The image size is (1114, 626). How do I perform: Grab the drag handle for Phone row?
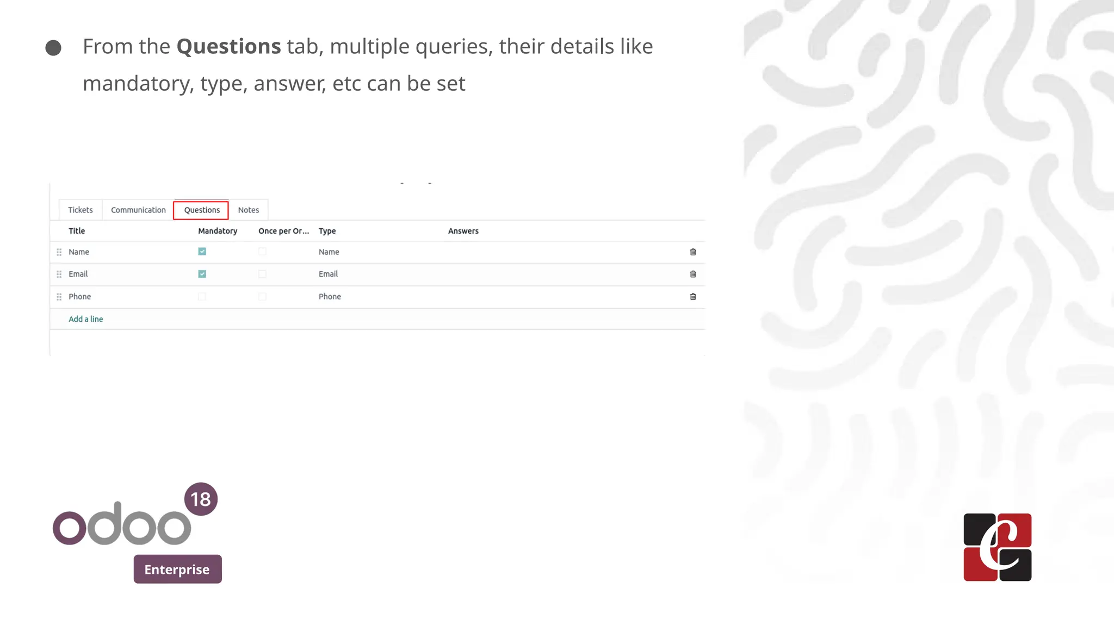59,297
